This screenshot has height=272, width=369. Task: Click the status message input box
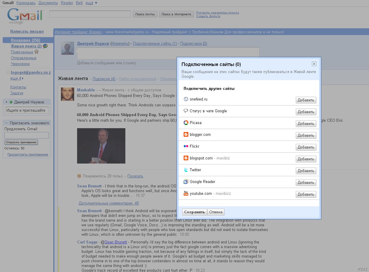click(168, 53)
